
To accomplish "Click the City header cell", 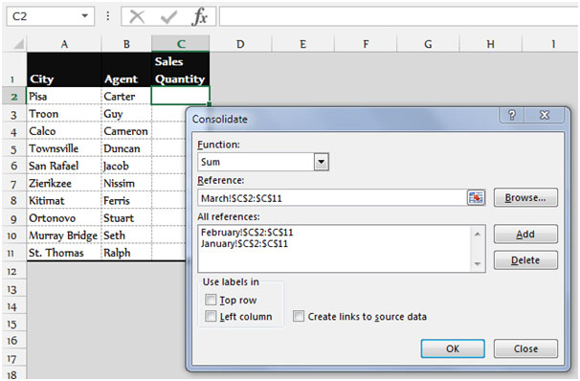I will pyautogui.click(x=64, y=70).
